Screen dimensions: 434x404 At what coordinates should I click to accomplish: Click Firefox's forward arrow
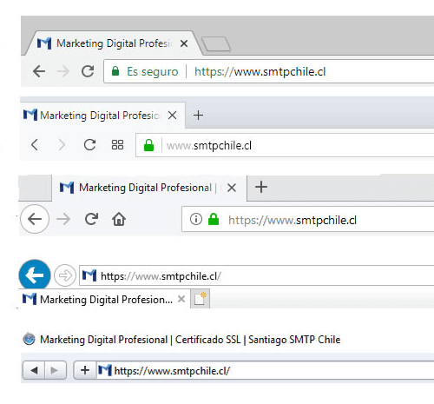tap(63, 219)
